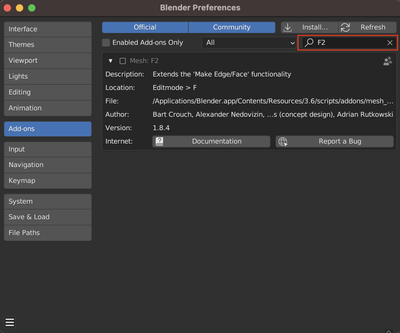
Task: Click the search magnifier icon
Action: [309, 42]
